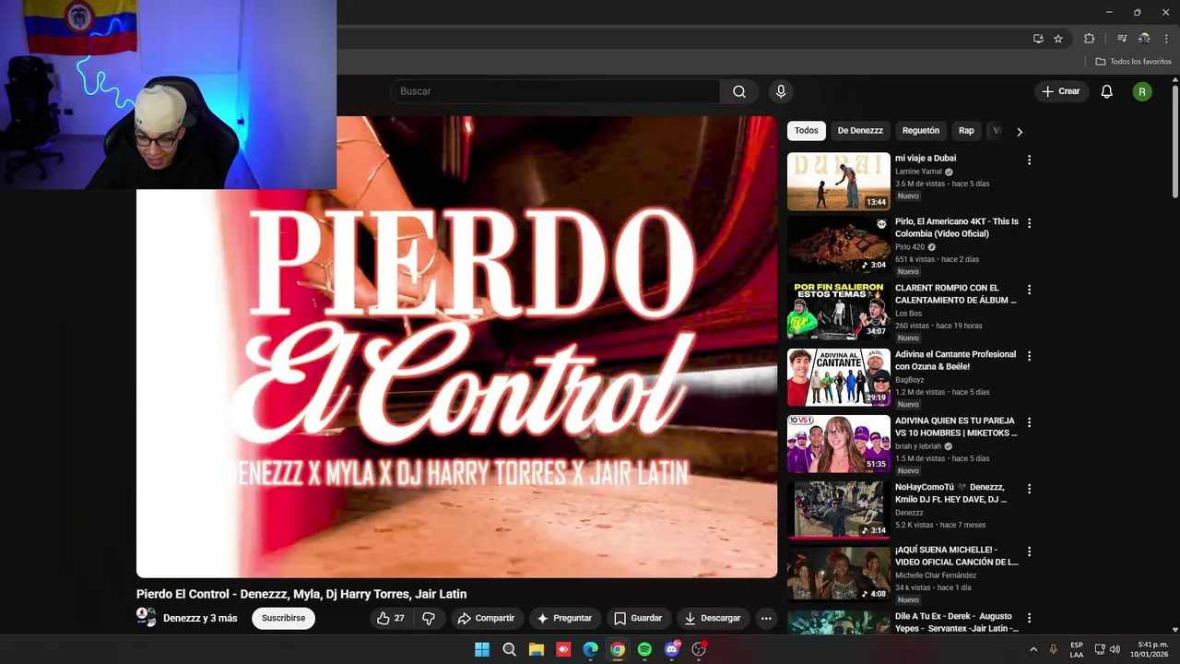Viewport: 1180px width, 664px height.
Task: Open options for CLARENT ROMPIO video
Action: (1029, 290)
